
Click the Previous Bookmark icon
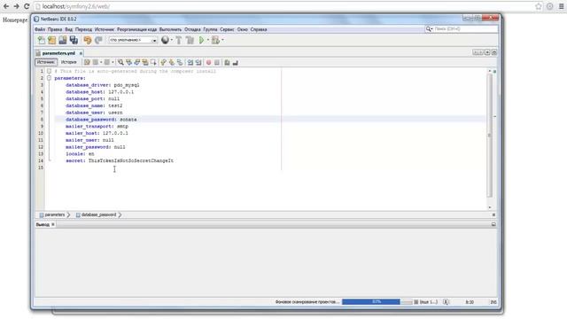pyautogui.click(x=163, y=63)
